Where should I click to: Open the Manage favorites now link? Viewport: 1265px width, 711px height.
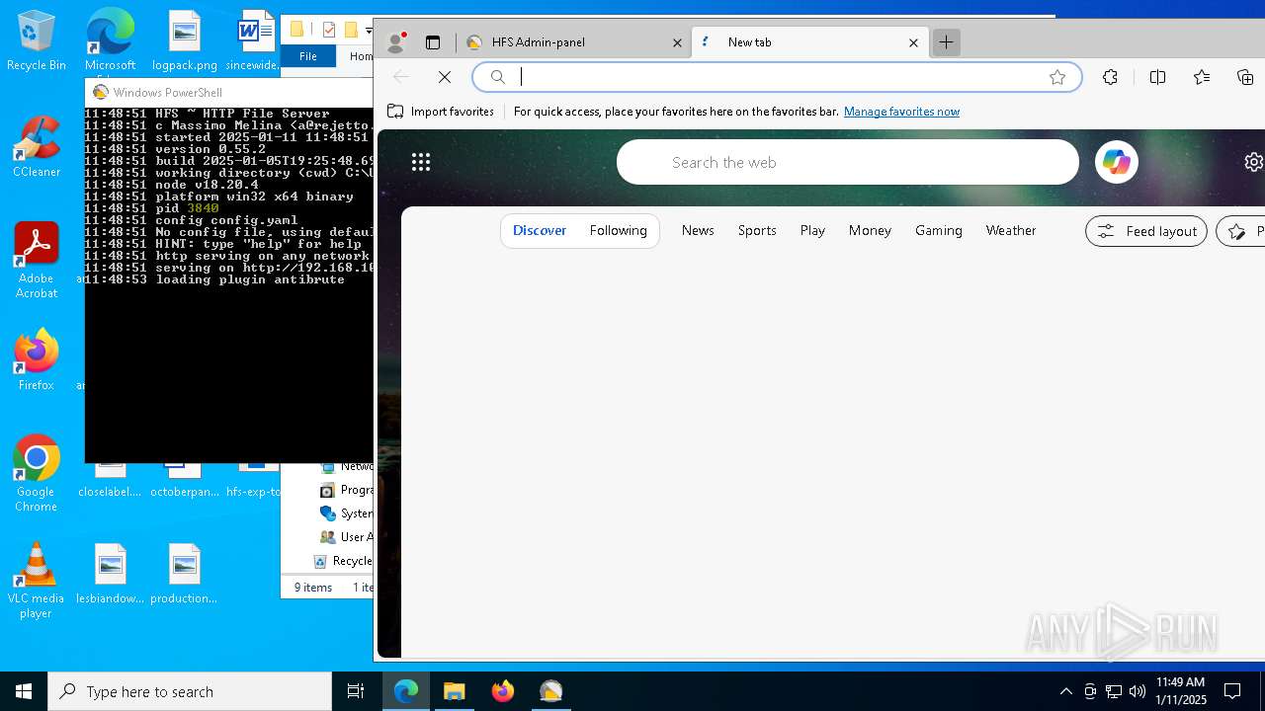pyautogui.click(x=901, y=112)
